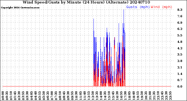
Task: Click the 18:40 time label
Action: coord(133,96)
